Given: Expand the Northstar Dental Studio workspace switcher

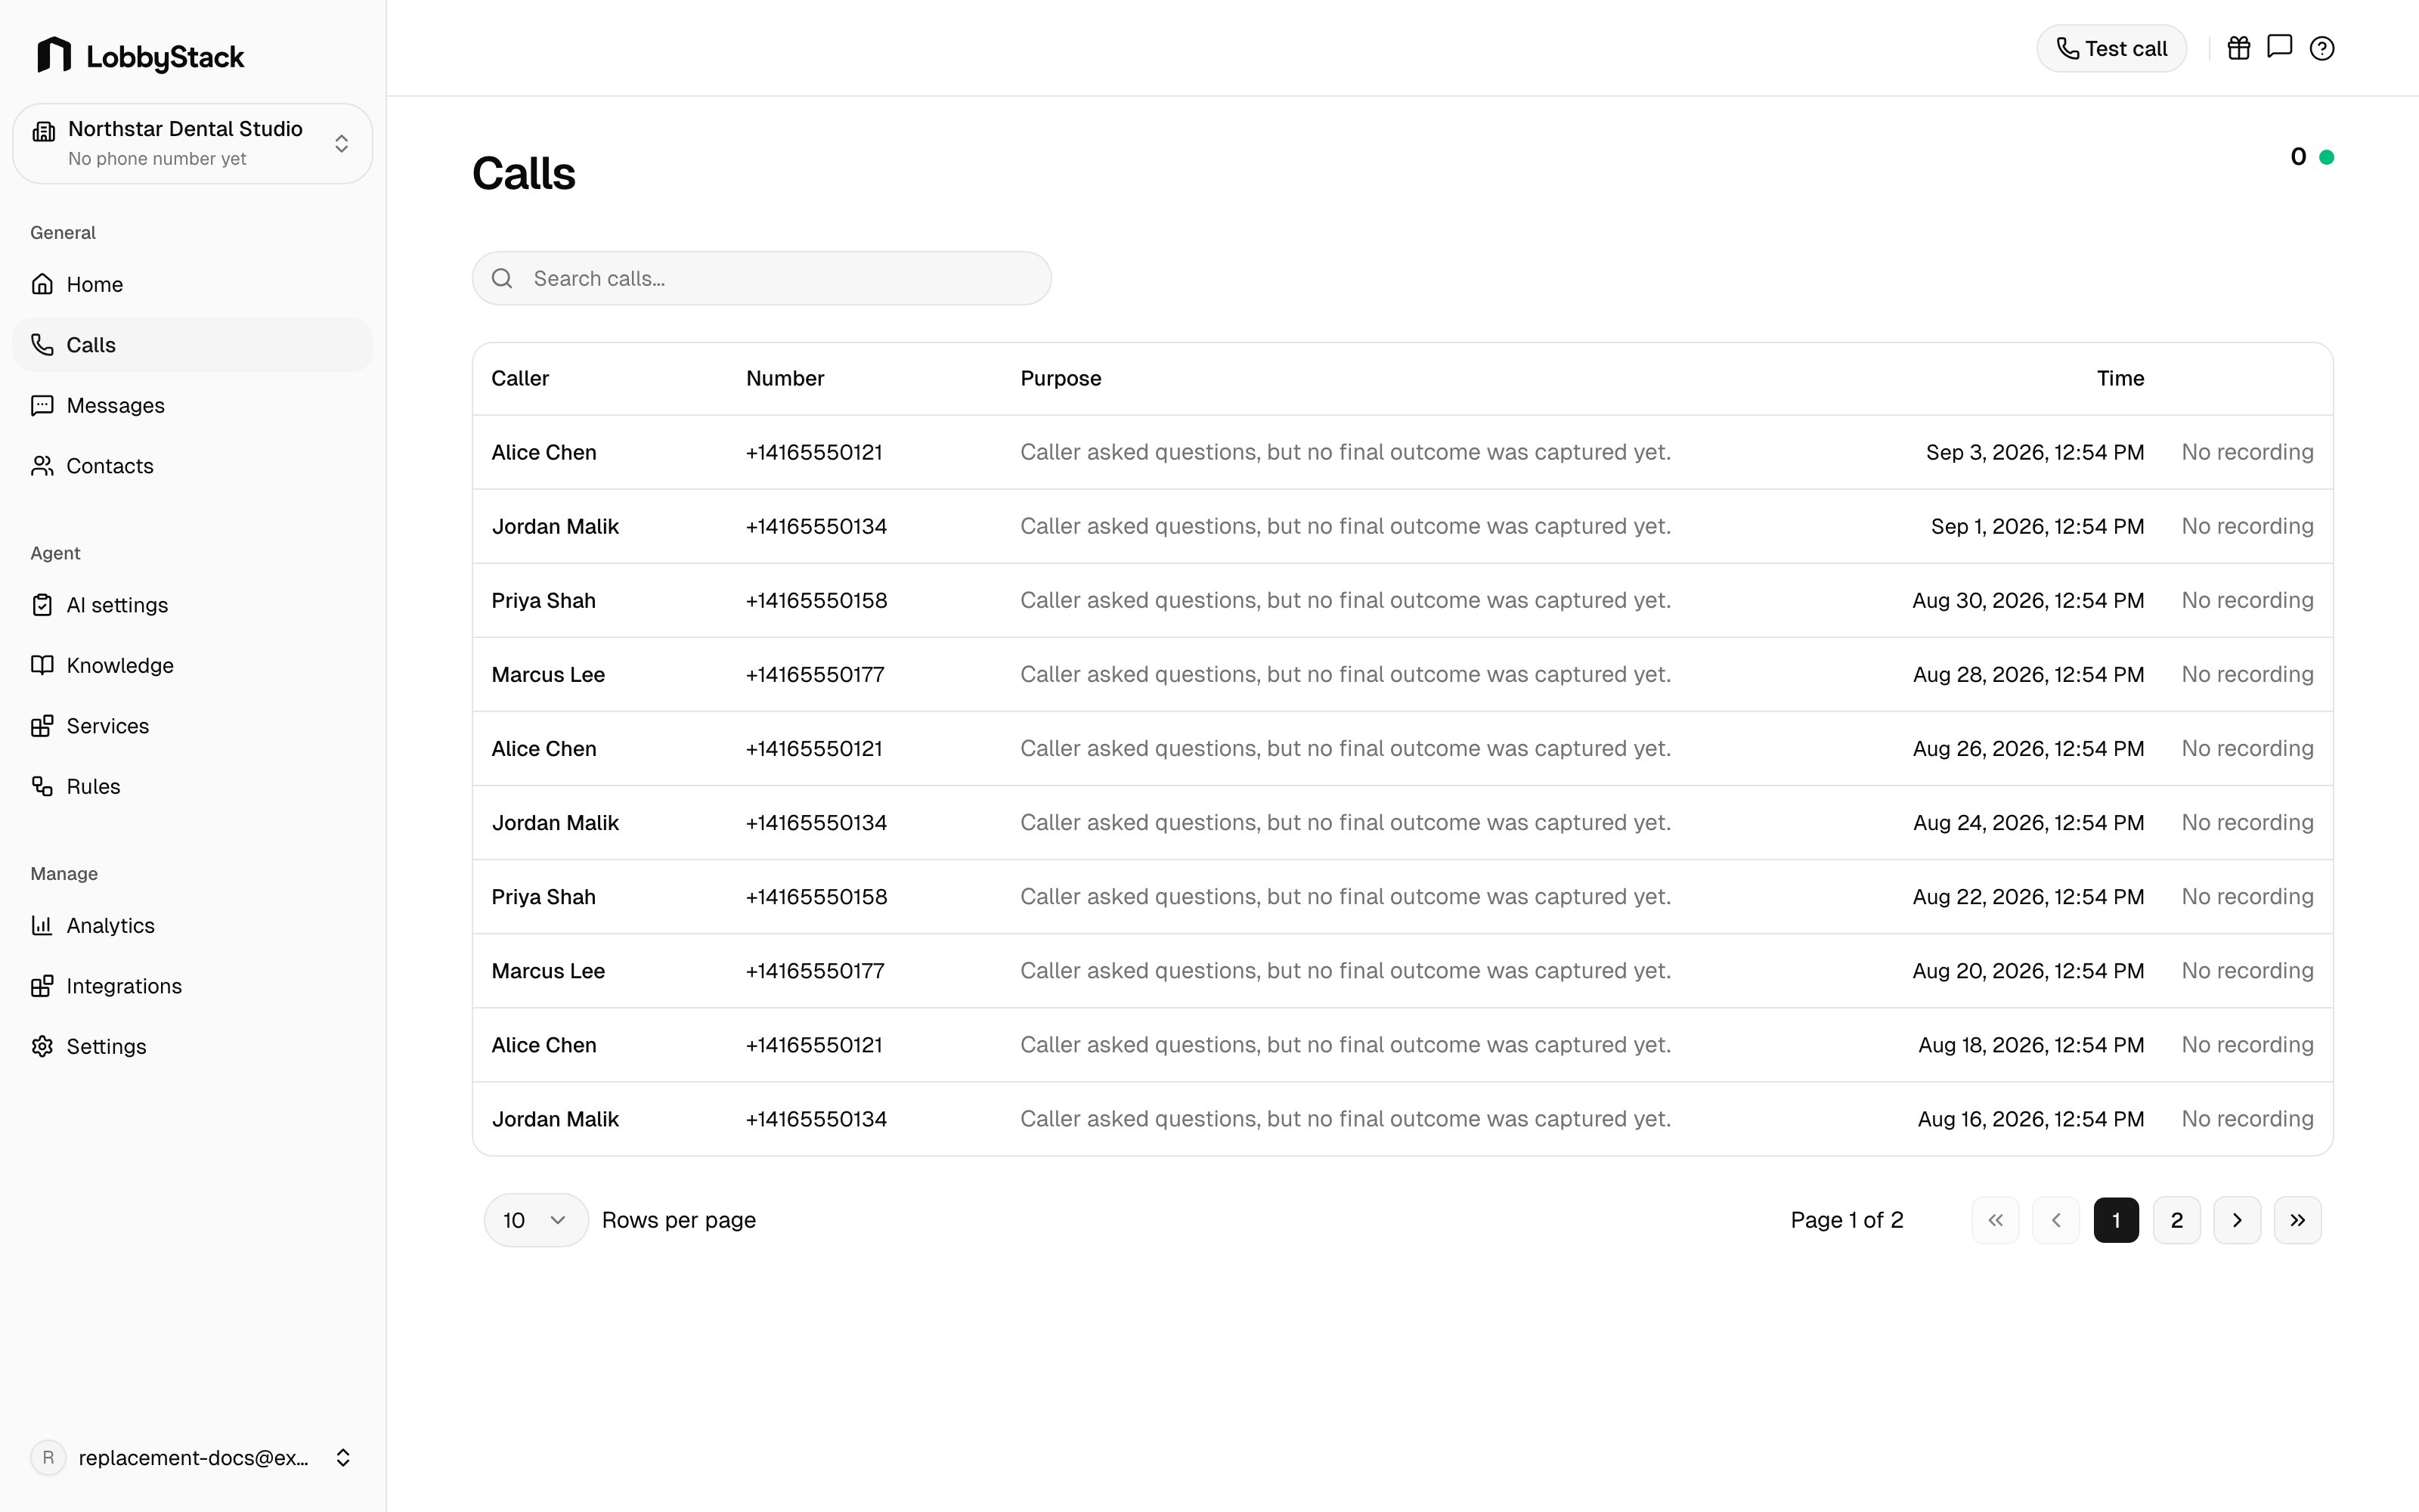Looking at the screenshot, I should pyautogui.click(x=192, y=143).
